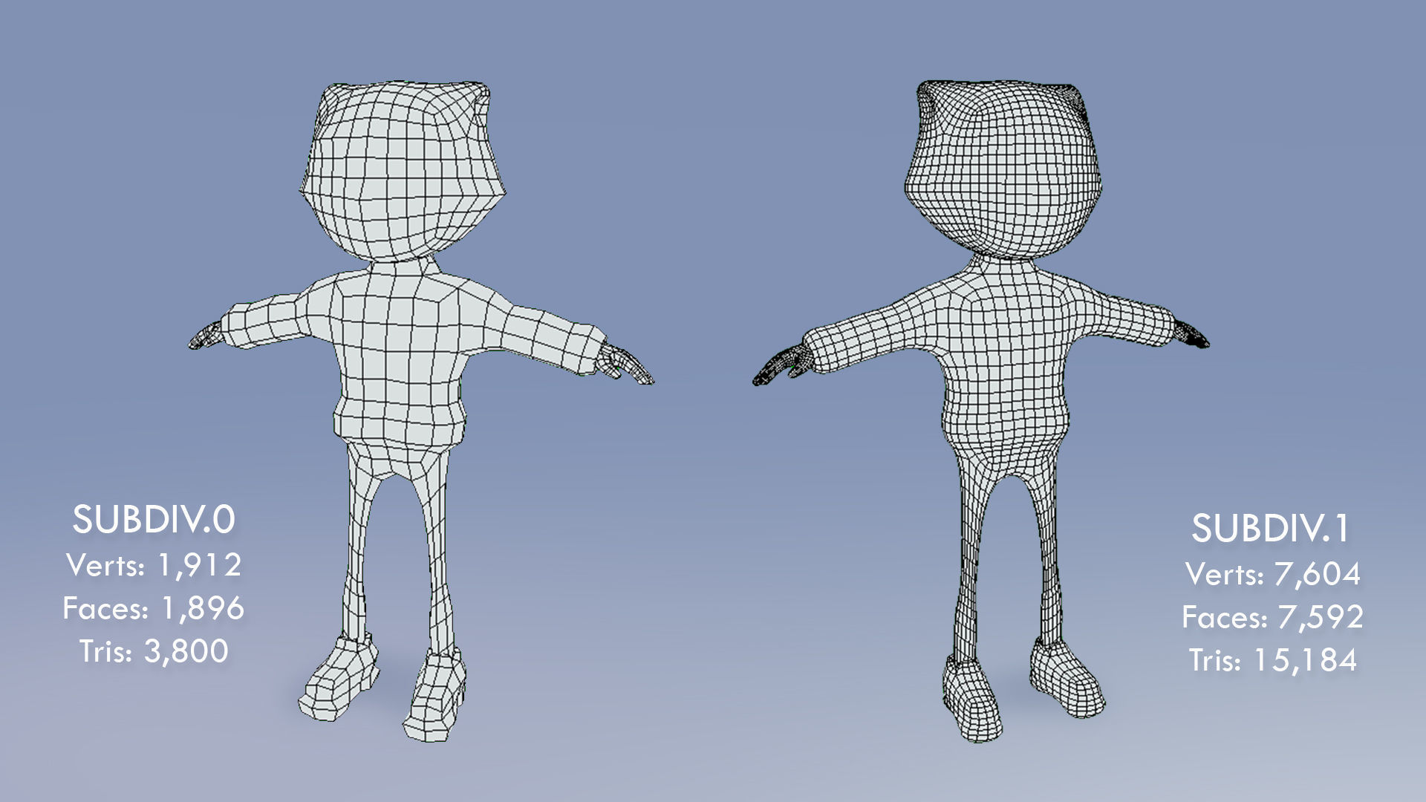Click the SUBDIV.0 heading text
Image resolution: width=1426 pixels, height=802 pixels.
click(154, 520)
